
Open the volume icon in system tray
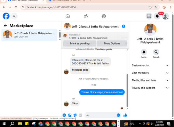click(152, 124)
